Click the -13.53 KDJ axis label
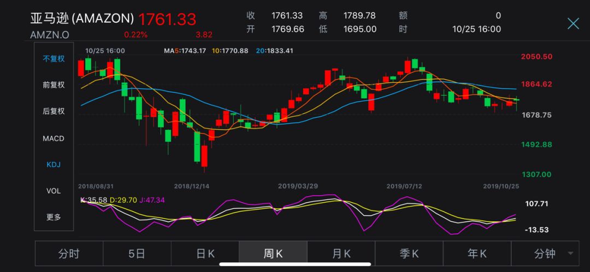Image resolution: width=590 pixels, height=272 pixels. pos(537,230)
